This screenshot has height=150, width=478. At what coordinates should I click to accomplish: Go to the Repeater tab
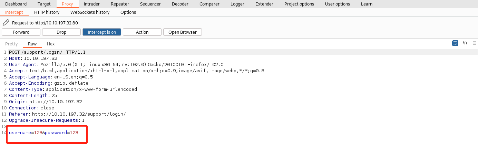point(120,4)
